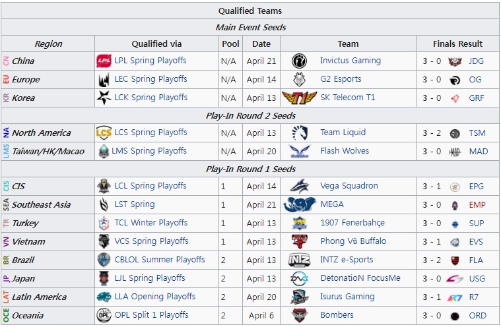The image size is (501, 327).
Task: Click the SK Telecom T1 logo
Action: (299, 98)
